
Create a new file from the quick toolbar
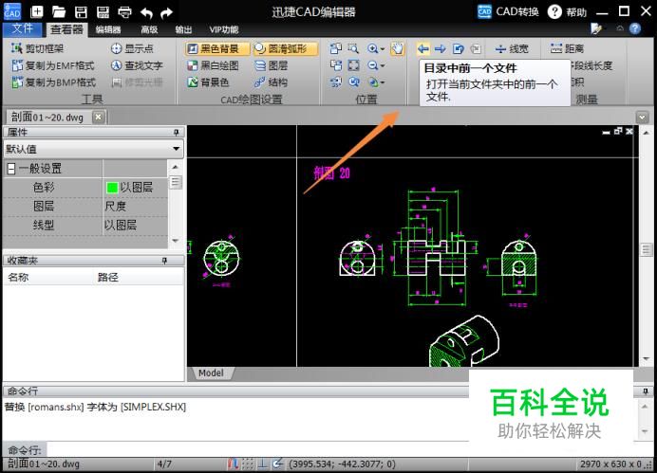point(37,11)
